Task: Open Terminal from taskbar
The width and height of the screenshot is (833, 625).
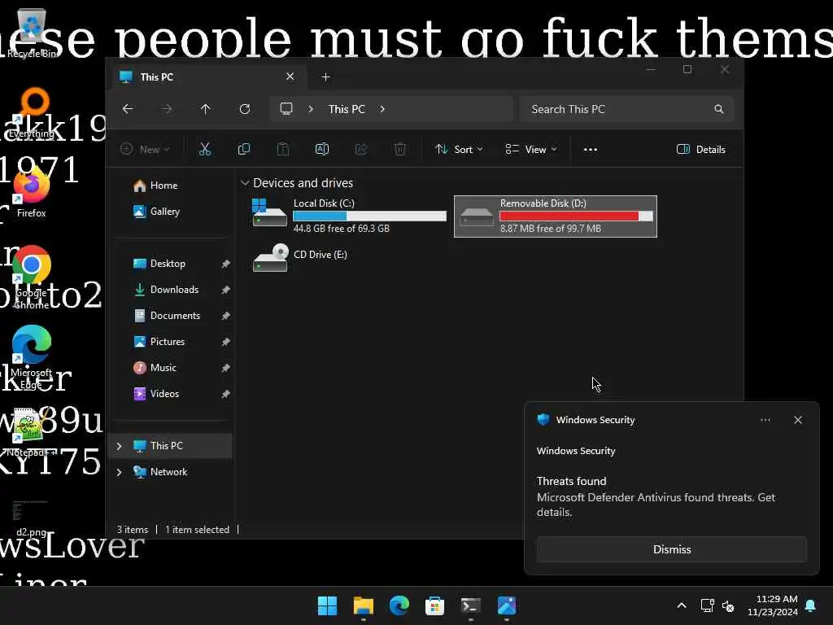Action: pyautogui.click(x=471, y=605)
